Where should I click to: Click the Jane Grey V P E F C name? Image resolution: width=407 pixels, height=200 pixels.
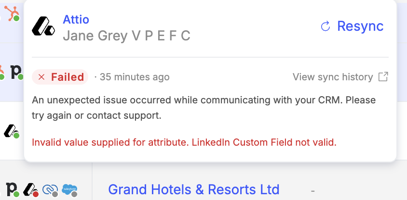pos(126,36)
